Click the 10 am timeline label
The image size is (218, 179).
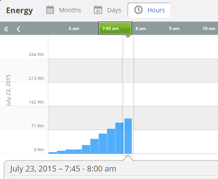coord(209,29)
